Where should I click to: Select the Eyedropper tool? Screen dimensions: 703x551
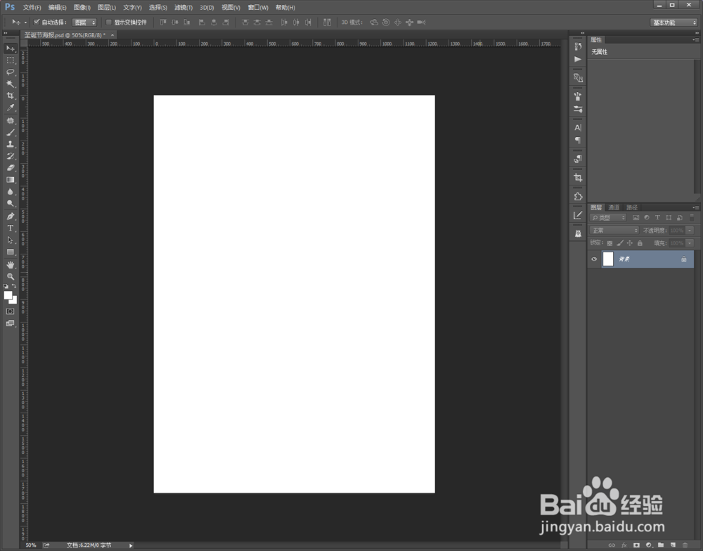pos(10,108)
